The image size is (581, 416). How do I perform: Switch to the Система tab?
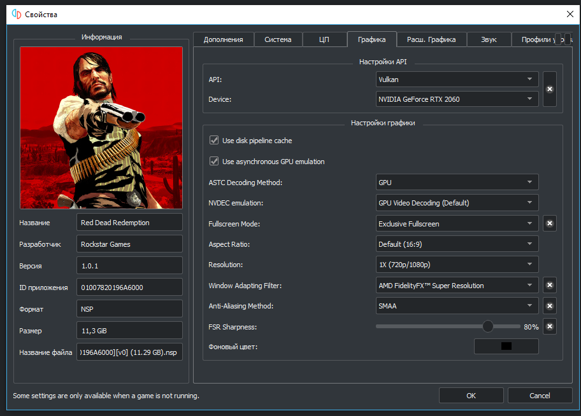click(x=278, y=39)
